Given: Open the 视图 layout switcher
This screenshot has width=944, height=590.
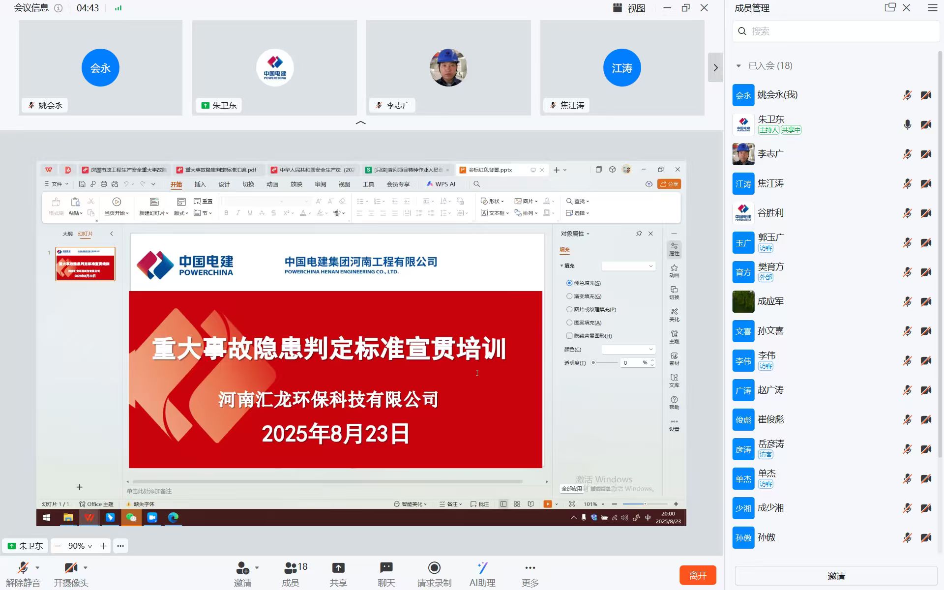Looking at the screenshot, I should [x=629, y=8].
